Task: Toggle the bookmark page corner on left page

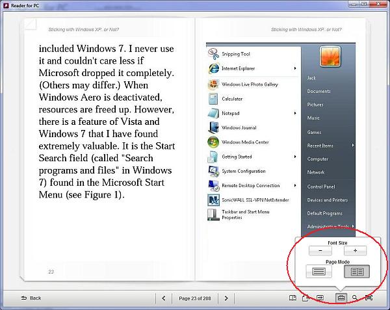Action: click(x=31, y=24)
